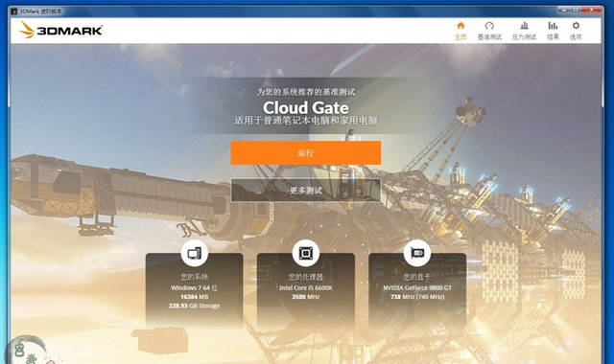Click the NVIDIA GeForce 9800 GT card text
This screenshot has width=614, height=364.
[x=417, y=287]
